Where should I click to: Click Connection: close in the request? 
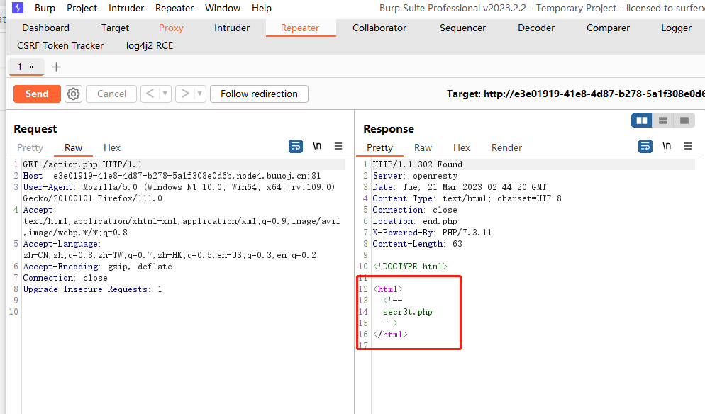coord(65,278)
